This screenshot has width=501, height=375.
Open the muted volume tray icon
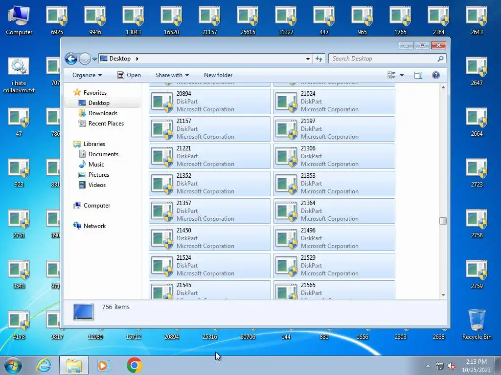pos(452,366)
